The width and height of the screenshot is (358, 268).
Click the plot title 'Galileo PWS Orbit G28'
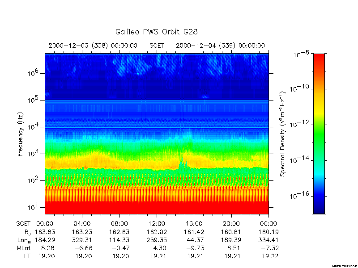tap(156, 32)
